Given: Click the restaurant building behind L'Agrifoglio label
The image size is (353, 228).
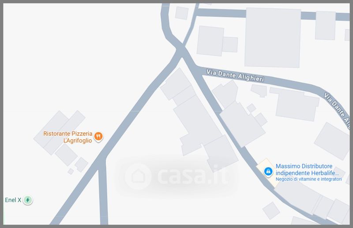Looking at the screenshot, I should [x=60, y=132].
